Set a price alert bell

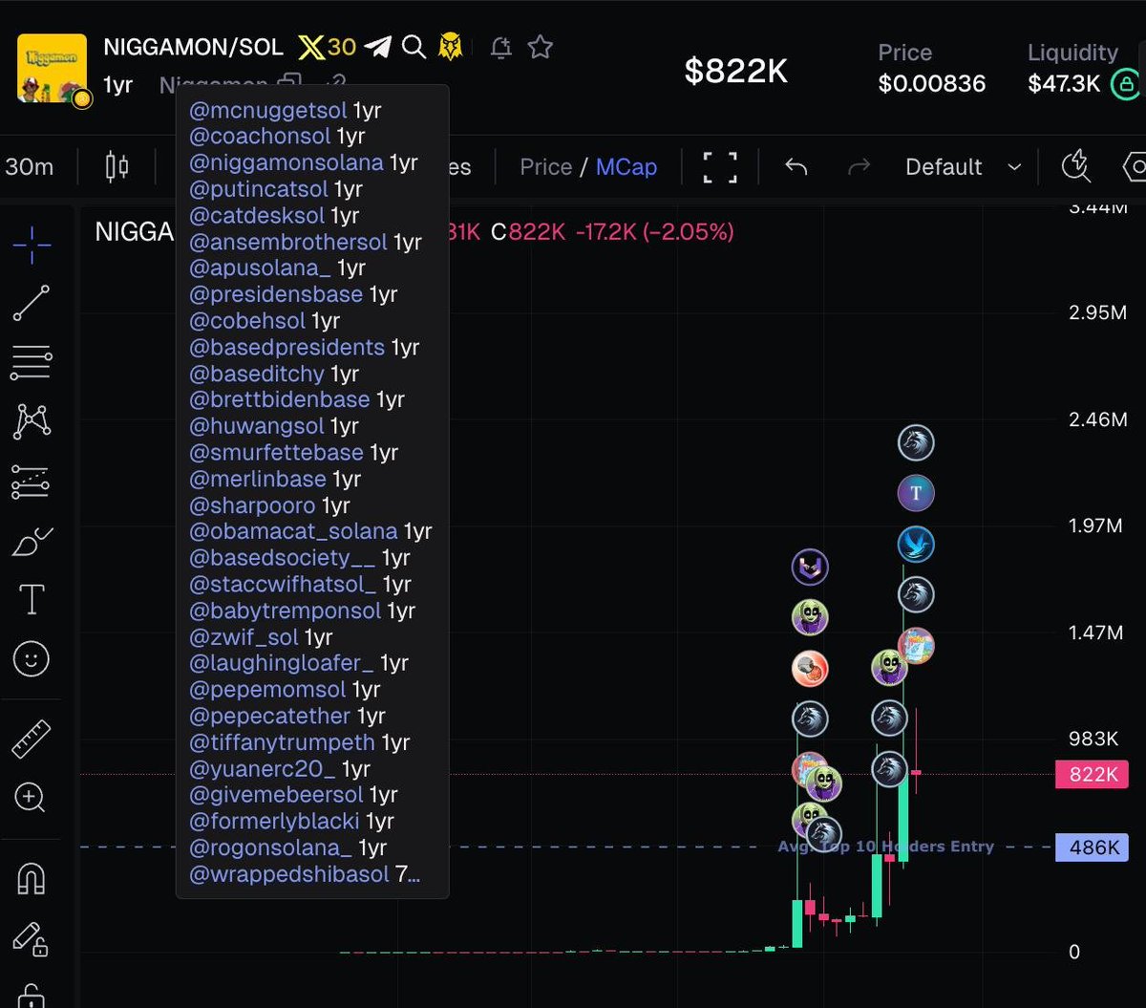[500, 47]
